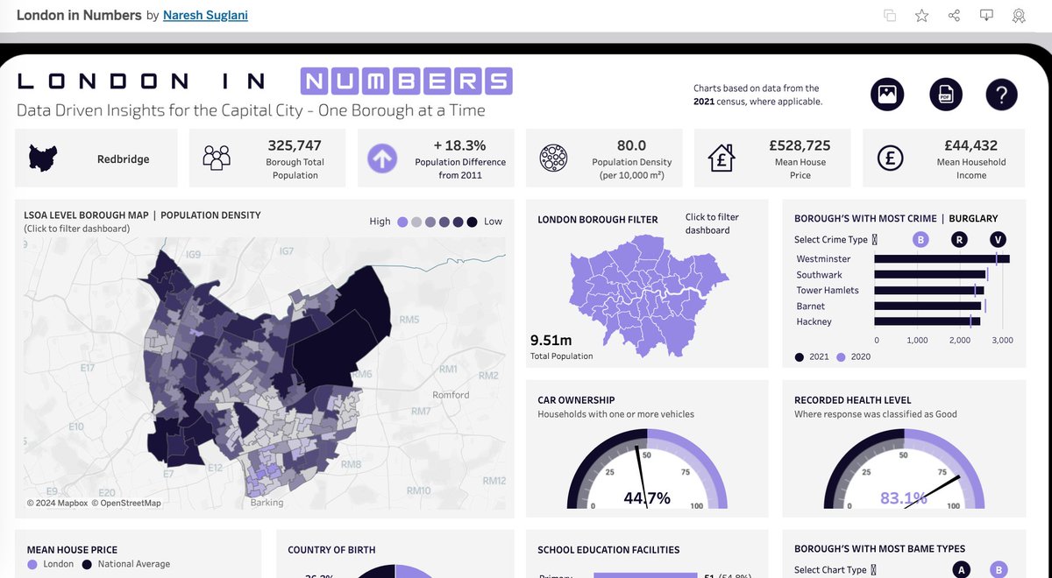Click the £44,432 household income value

[970, 145]
